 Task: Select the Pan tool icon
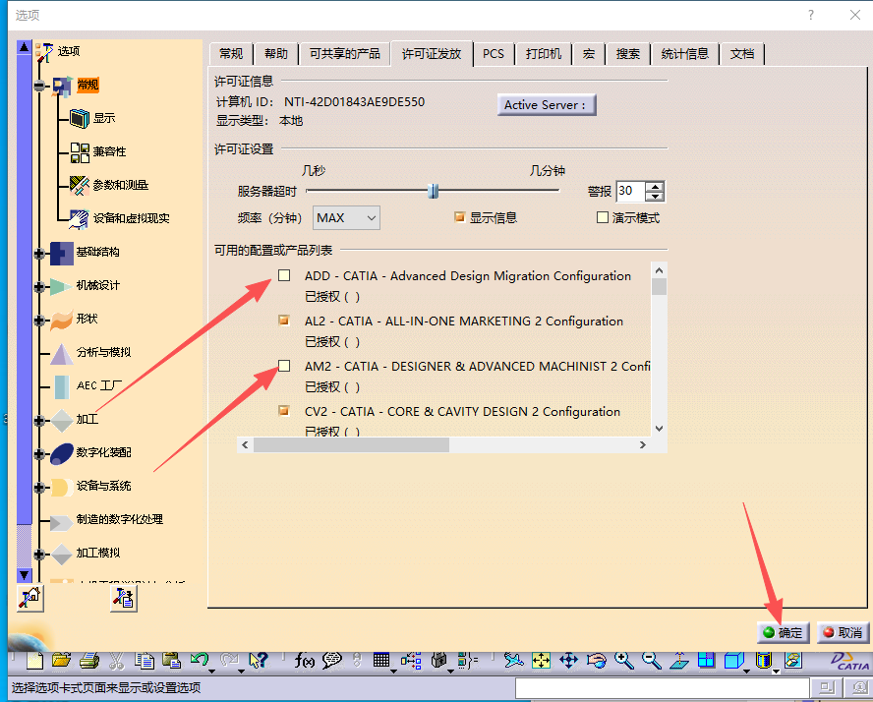coord(568,660)
